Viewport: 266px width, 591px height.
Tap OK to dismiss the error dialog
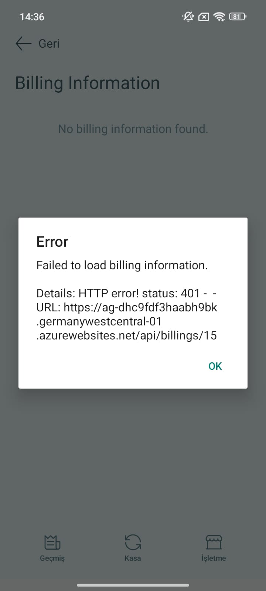click(x=215, y=366)
